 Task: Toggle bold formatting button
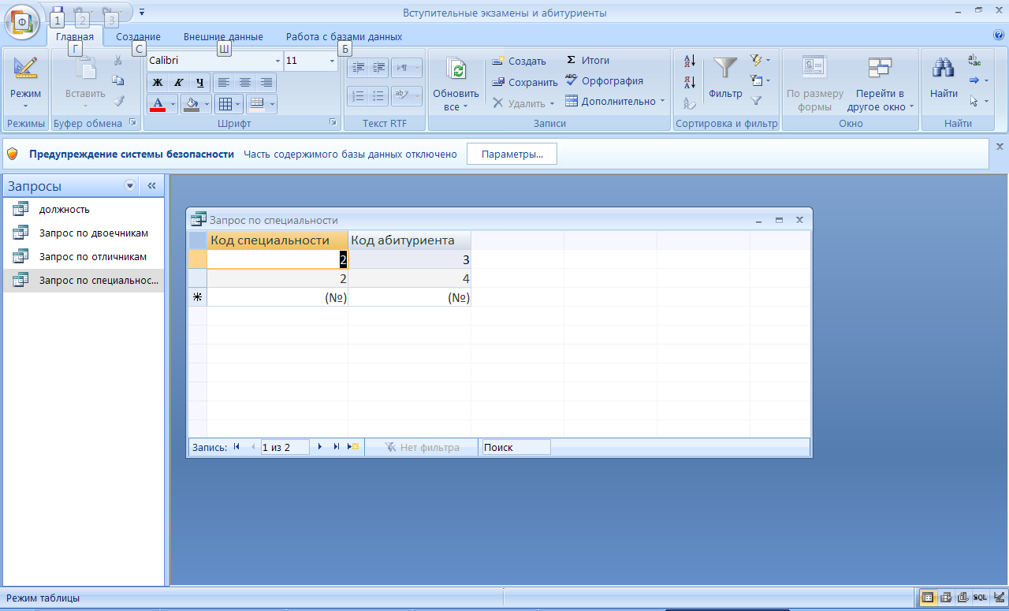click(x=157, y=83)
